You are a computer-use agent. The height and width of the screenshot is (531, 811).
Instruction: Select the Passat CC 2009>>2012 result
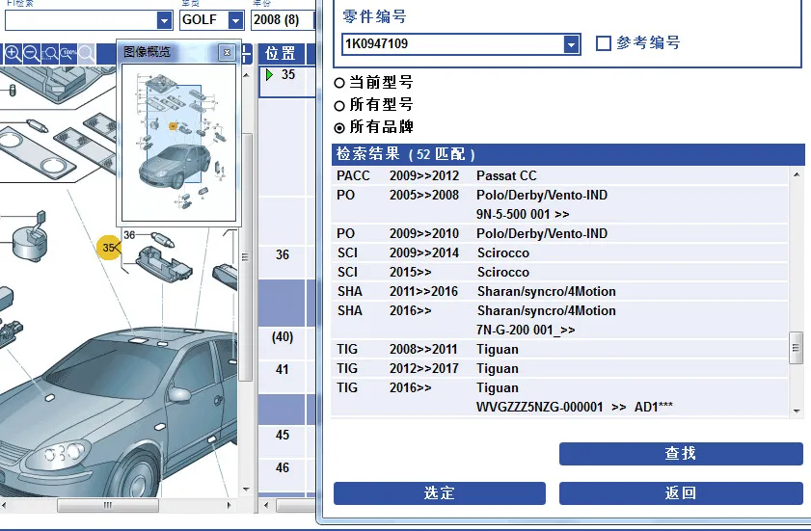(x=559, y=175)
